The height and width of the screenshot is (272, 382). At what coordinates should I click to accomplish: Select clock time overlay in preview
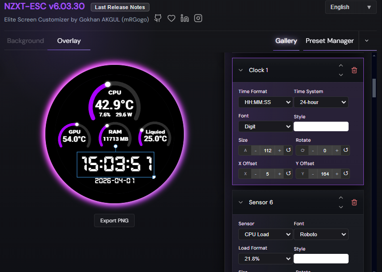point(116,164)
